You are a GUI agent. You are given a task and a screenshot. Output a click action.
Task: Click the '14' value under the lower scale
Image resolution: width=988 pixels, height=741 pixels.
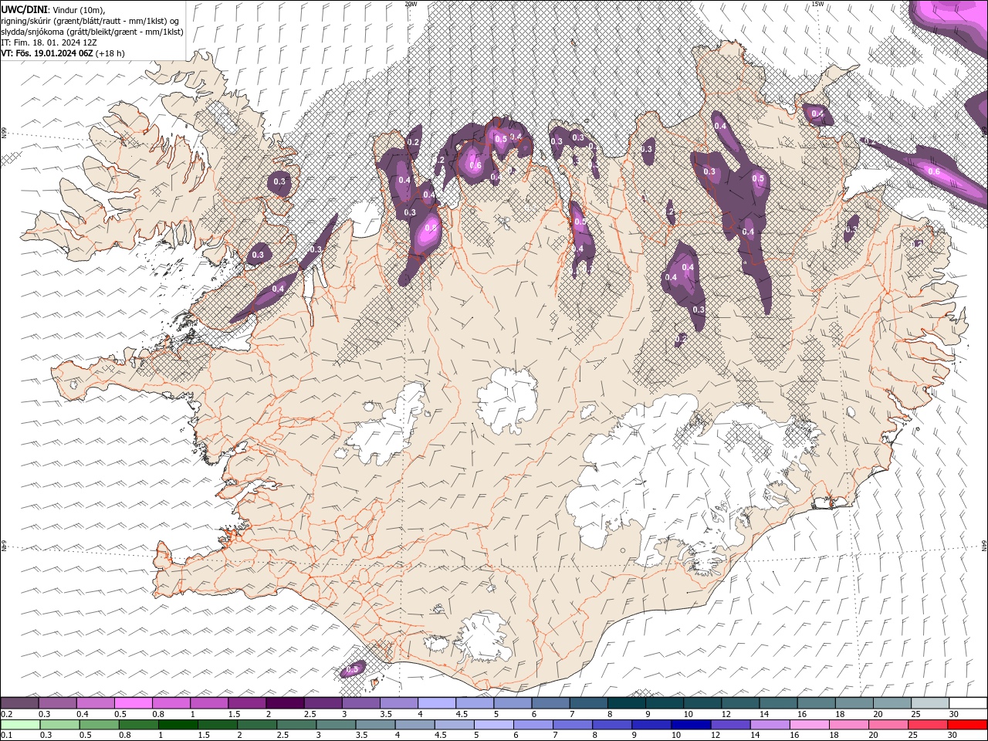755,735
